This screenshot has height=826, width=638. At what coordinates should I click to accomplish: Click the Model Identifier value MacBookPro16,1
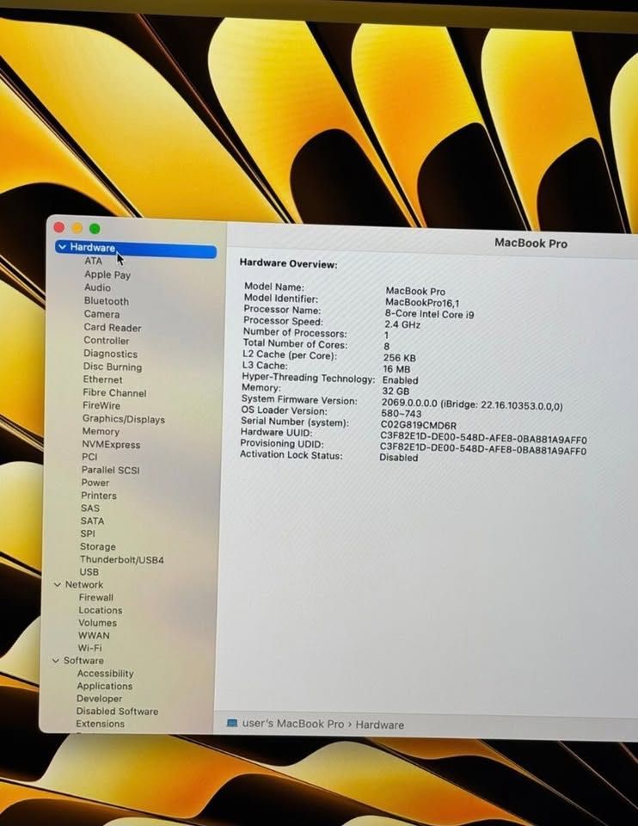pos(422,302)
